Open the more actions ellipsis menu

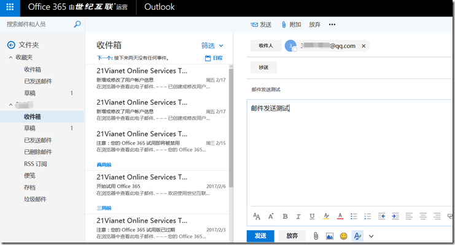[332, 24]
